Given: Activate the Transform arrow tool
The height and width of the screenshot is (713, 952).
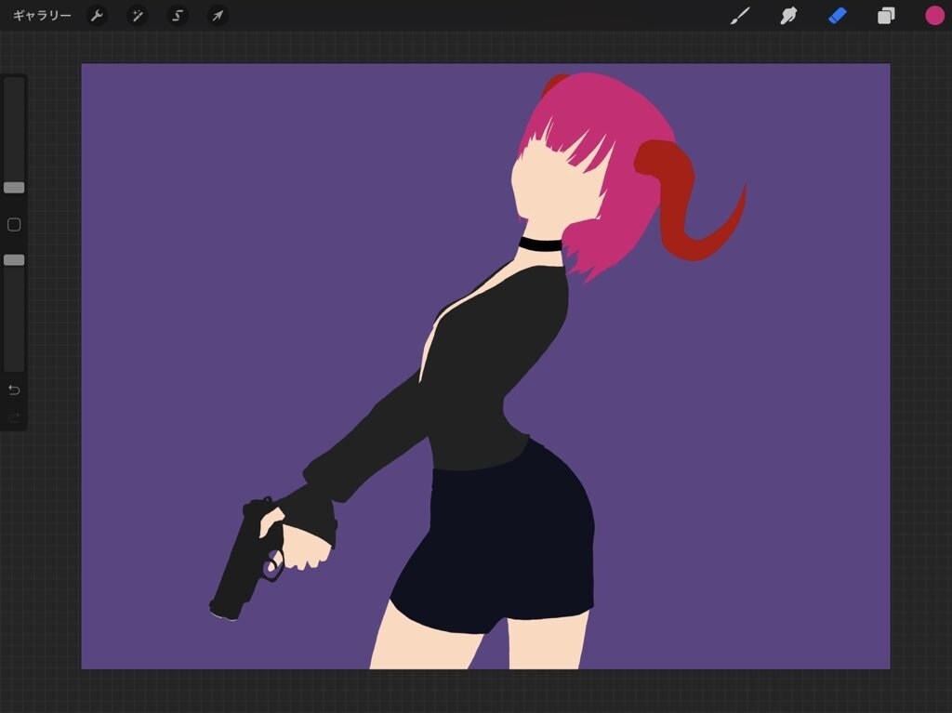Looking at the screenshot, I should pyautogui.click(x=218, y=16).
